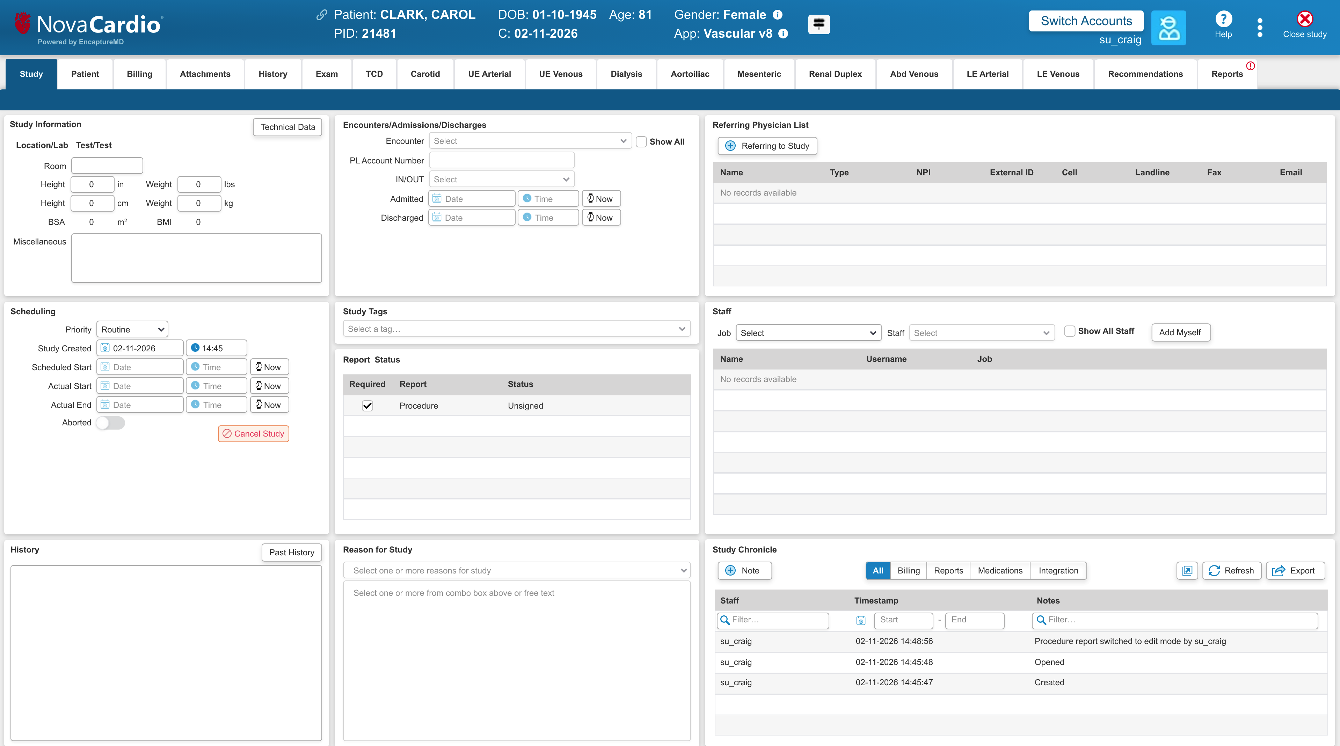Open the Billing tab

point(139,74)
